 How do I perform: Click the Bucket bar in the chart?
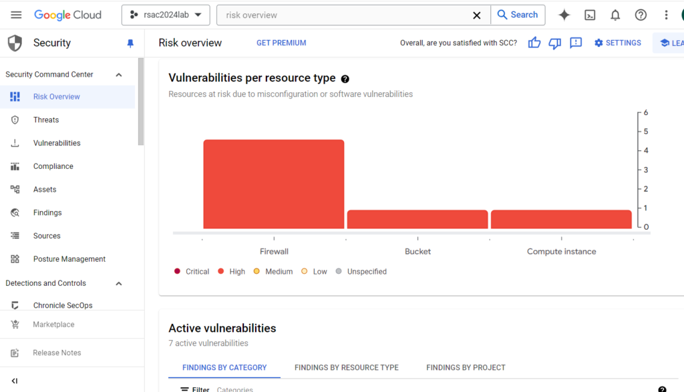tap(417, 219)
